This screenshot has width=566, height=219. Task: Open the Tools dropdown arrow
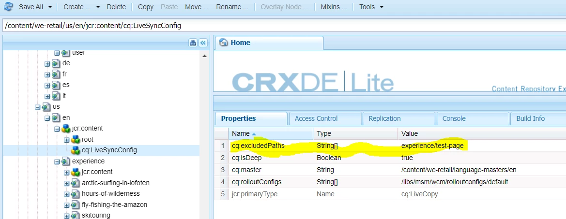click(382, 7)
